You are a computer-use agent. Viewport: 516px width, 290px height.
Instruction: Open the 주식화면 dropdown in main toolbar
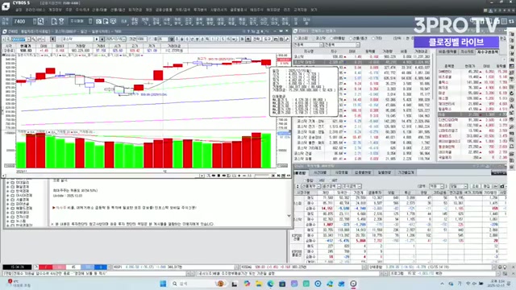click(90, 22)
